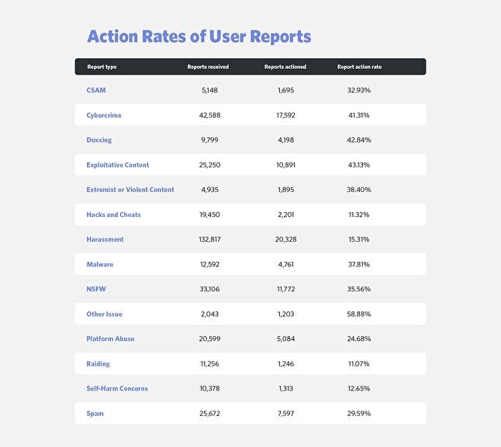
Task: Select the Doxxing row label
Action: [99, 140]
